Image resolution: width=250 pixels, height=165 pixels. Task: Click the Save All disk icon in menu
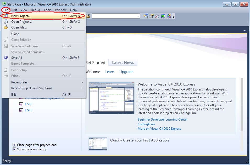(x=6, y=58)
